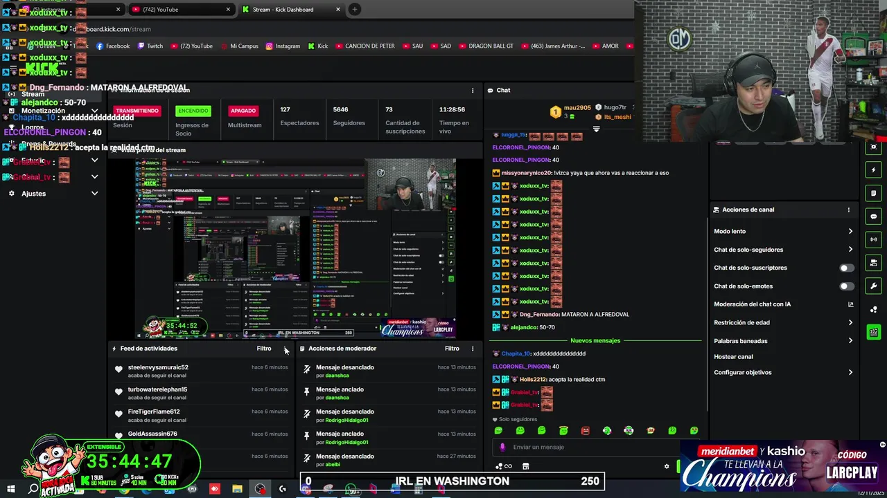This screenshot has height=498, width=887.
Task: Expand Chat de solo-seguidores options
Action: click(850, 250)
